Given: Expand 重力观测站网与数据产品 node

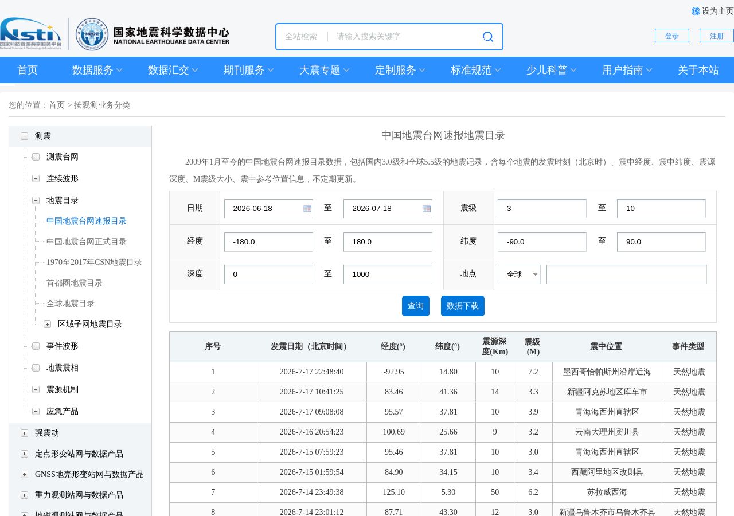Looking at the screenshot, I should tap(24, 495).
